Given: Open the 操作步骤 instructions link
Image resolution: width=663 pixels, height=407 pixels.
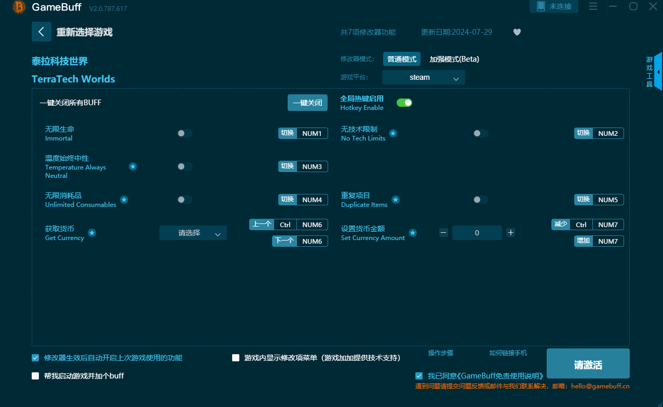Looking at the screenshot, I should click(441, 353).
